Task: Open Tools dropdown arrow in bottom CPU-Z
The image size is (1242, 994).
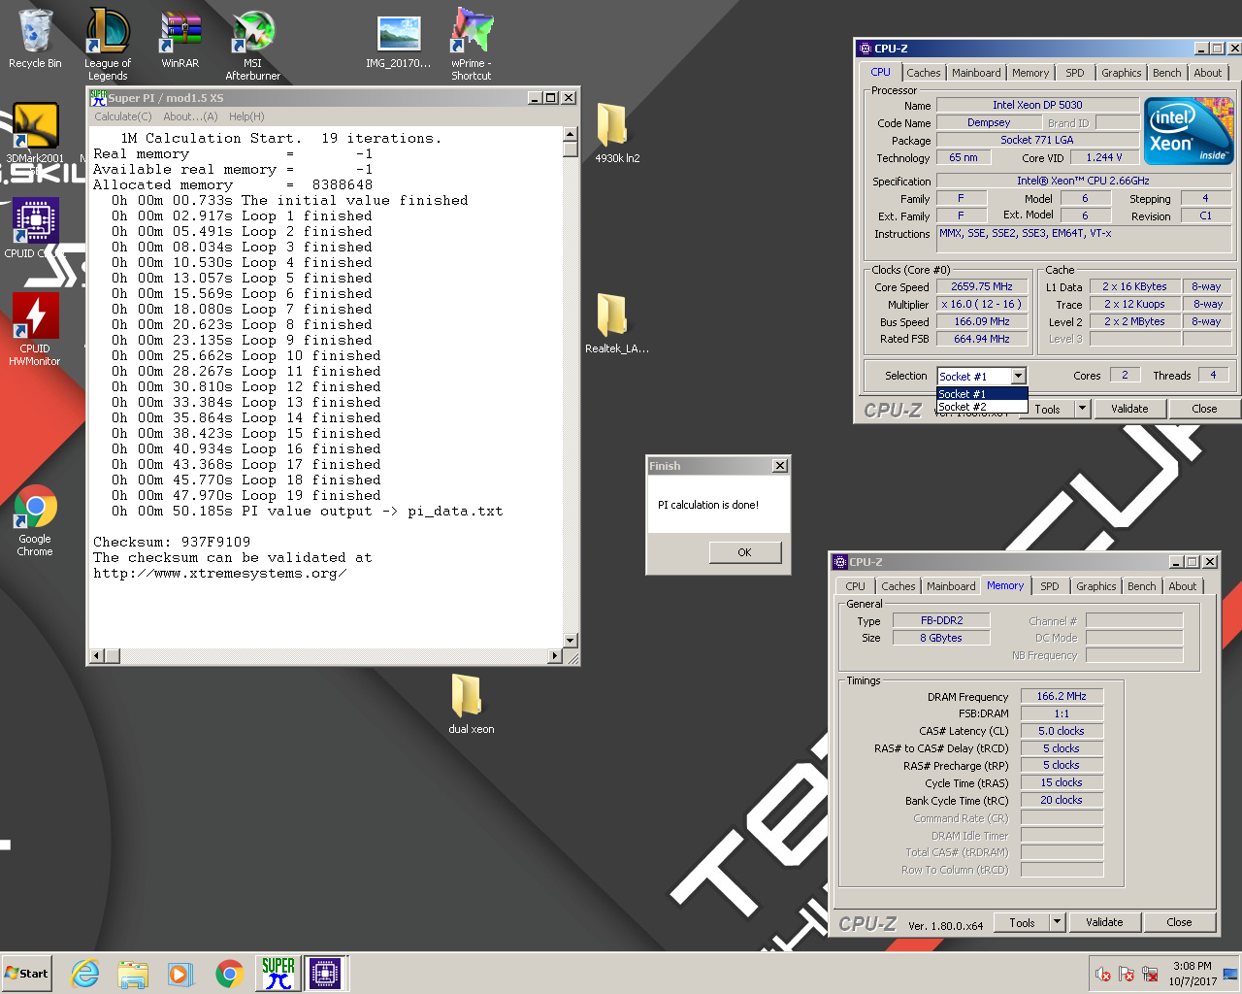Action: coord(1057,922)
